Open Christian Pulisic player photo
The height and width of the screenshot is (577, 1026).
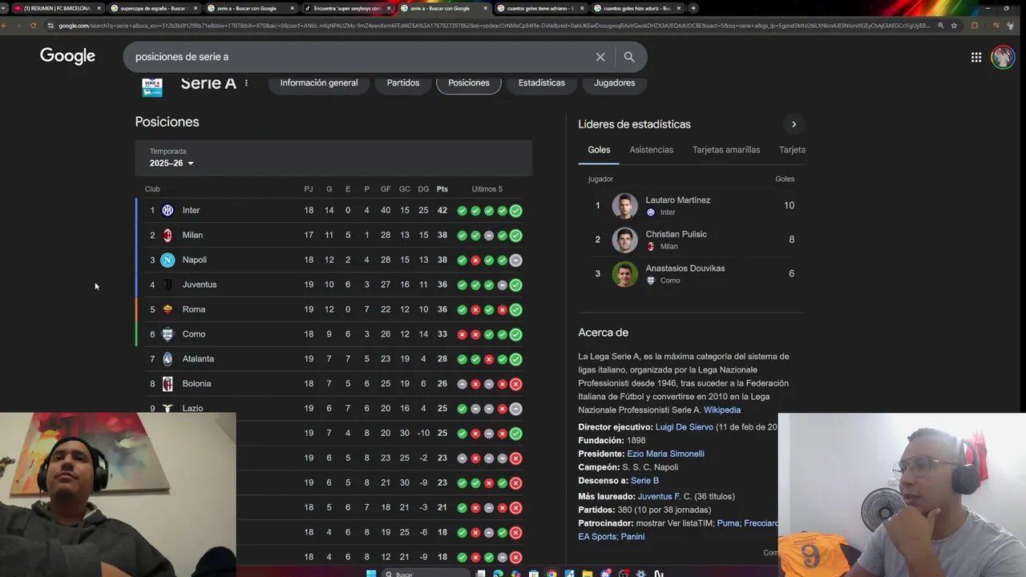coord(625,240)
